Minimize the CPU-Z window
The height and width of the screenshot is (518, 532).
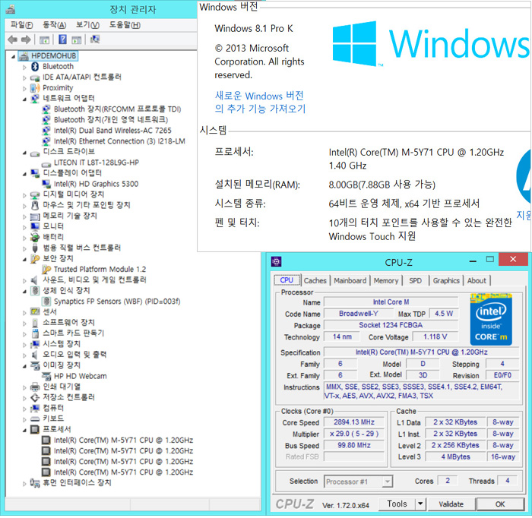472,261
